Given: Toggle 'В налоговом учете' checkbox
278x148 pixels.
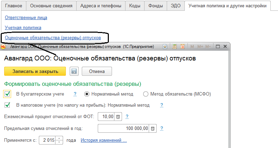Looking at the screenshot, I should 7,105.
